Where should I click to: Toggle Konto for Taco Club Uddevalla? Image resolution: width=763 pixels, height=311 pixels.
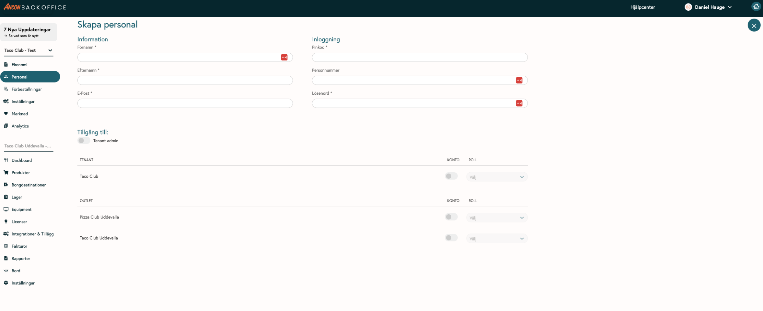coord(451,238)
